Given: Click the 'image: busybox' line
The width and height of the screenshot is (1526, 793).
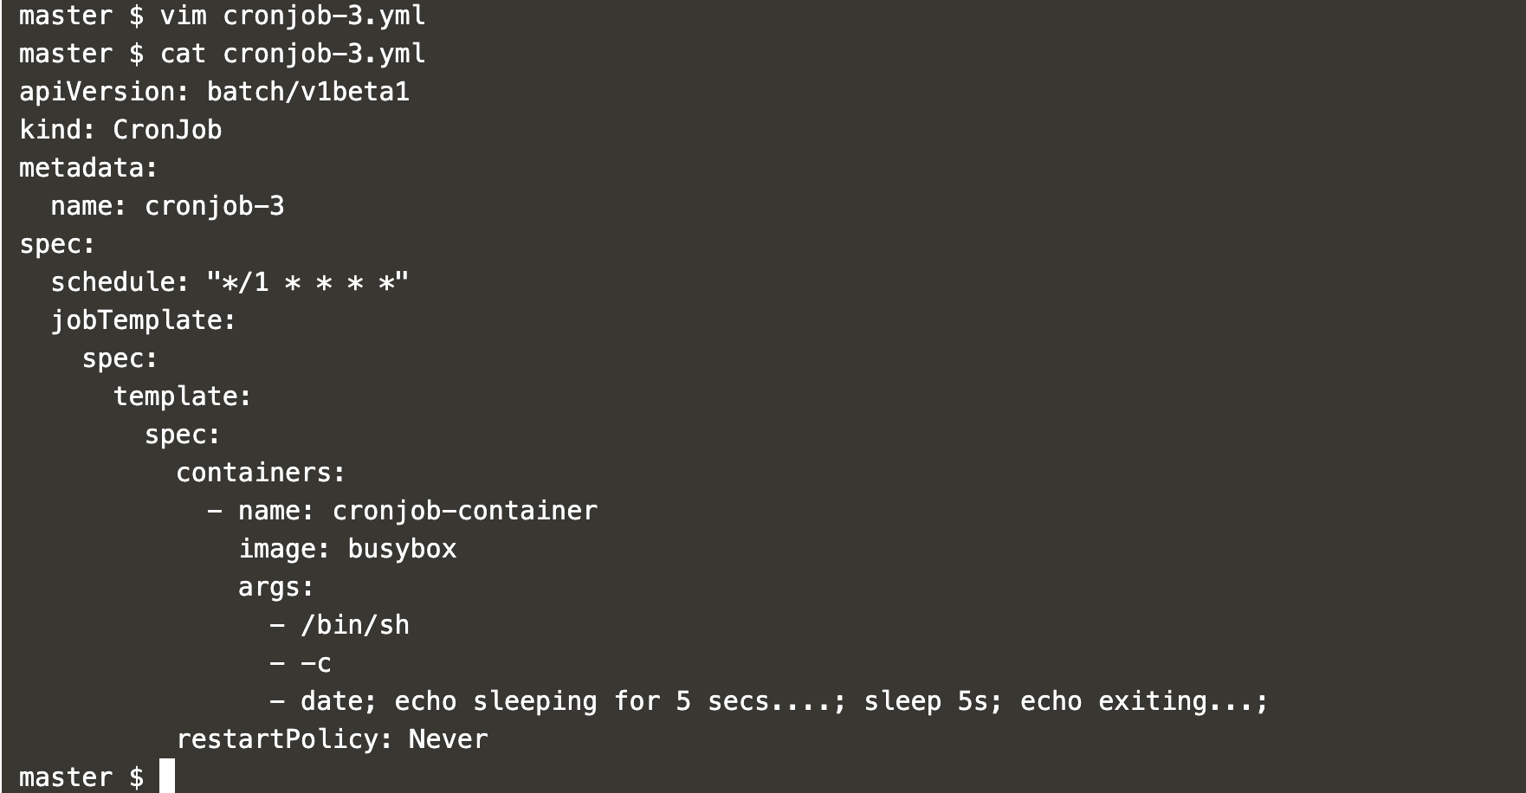Looking at the screenshot, I should click(347, 549).
